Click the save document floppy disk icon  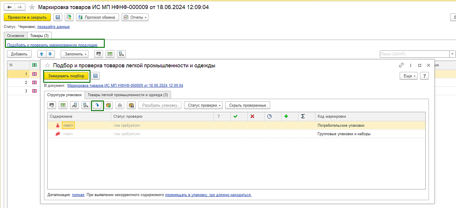pos(58,17)
